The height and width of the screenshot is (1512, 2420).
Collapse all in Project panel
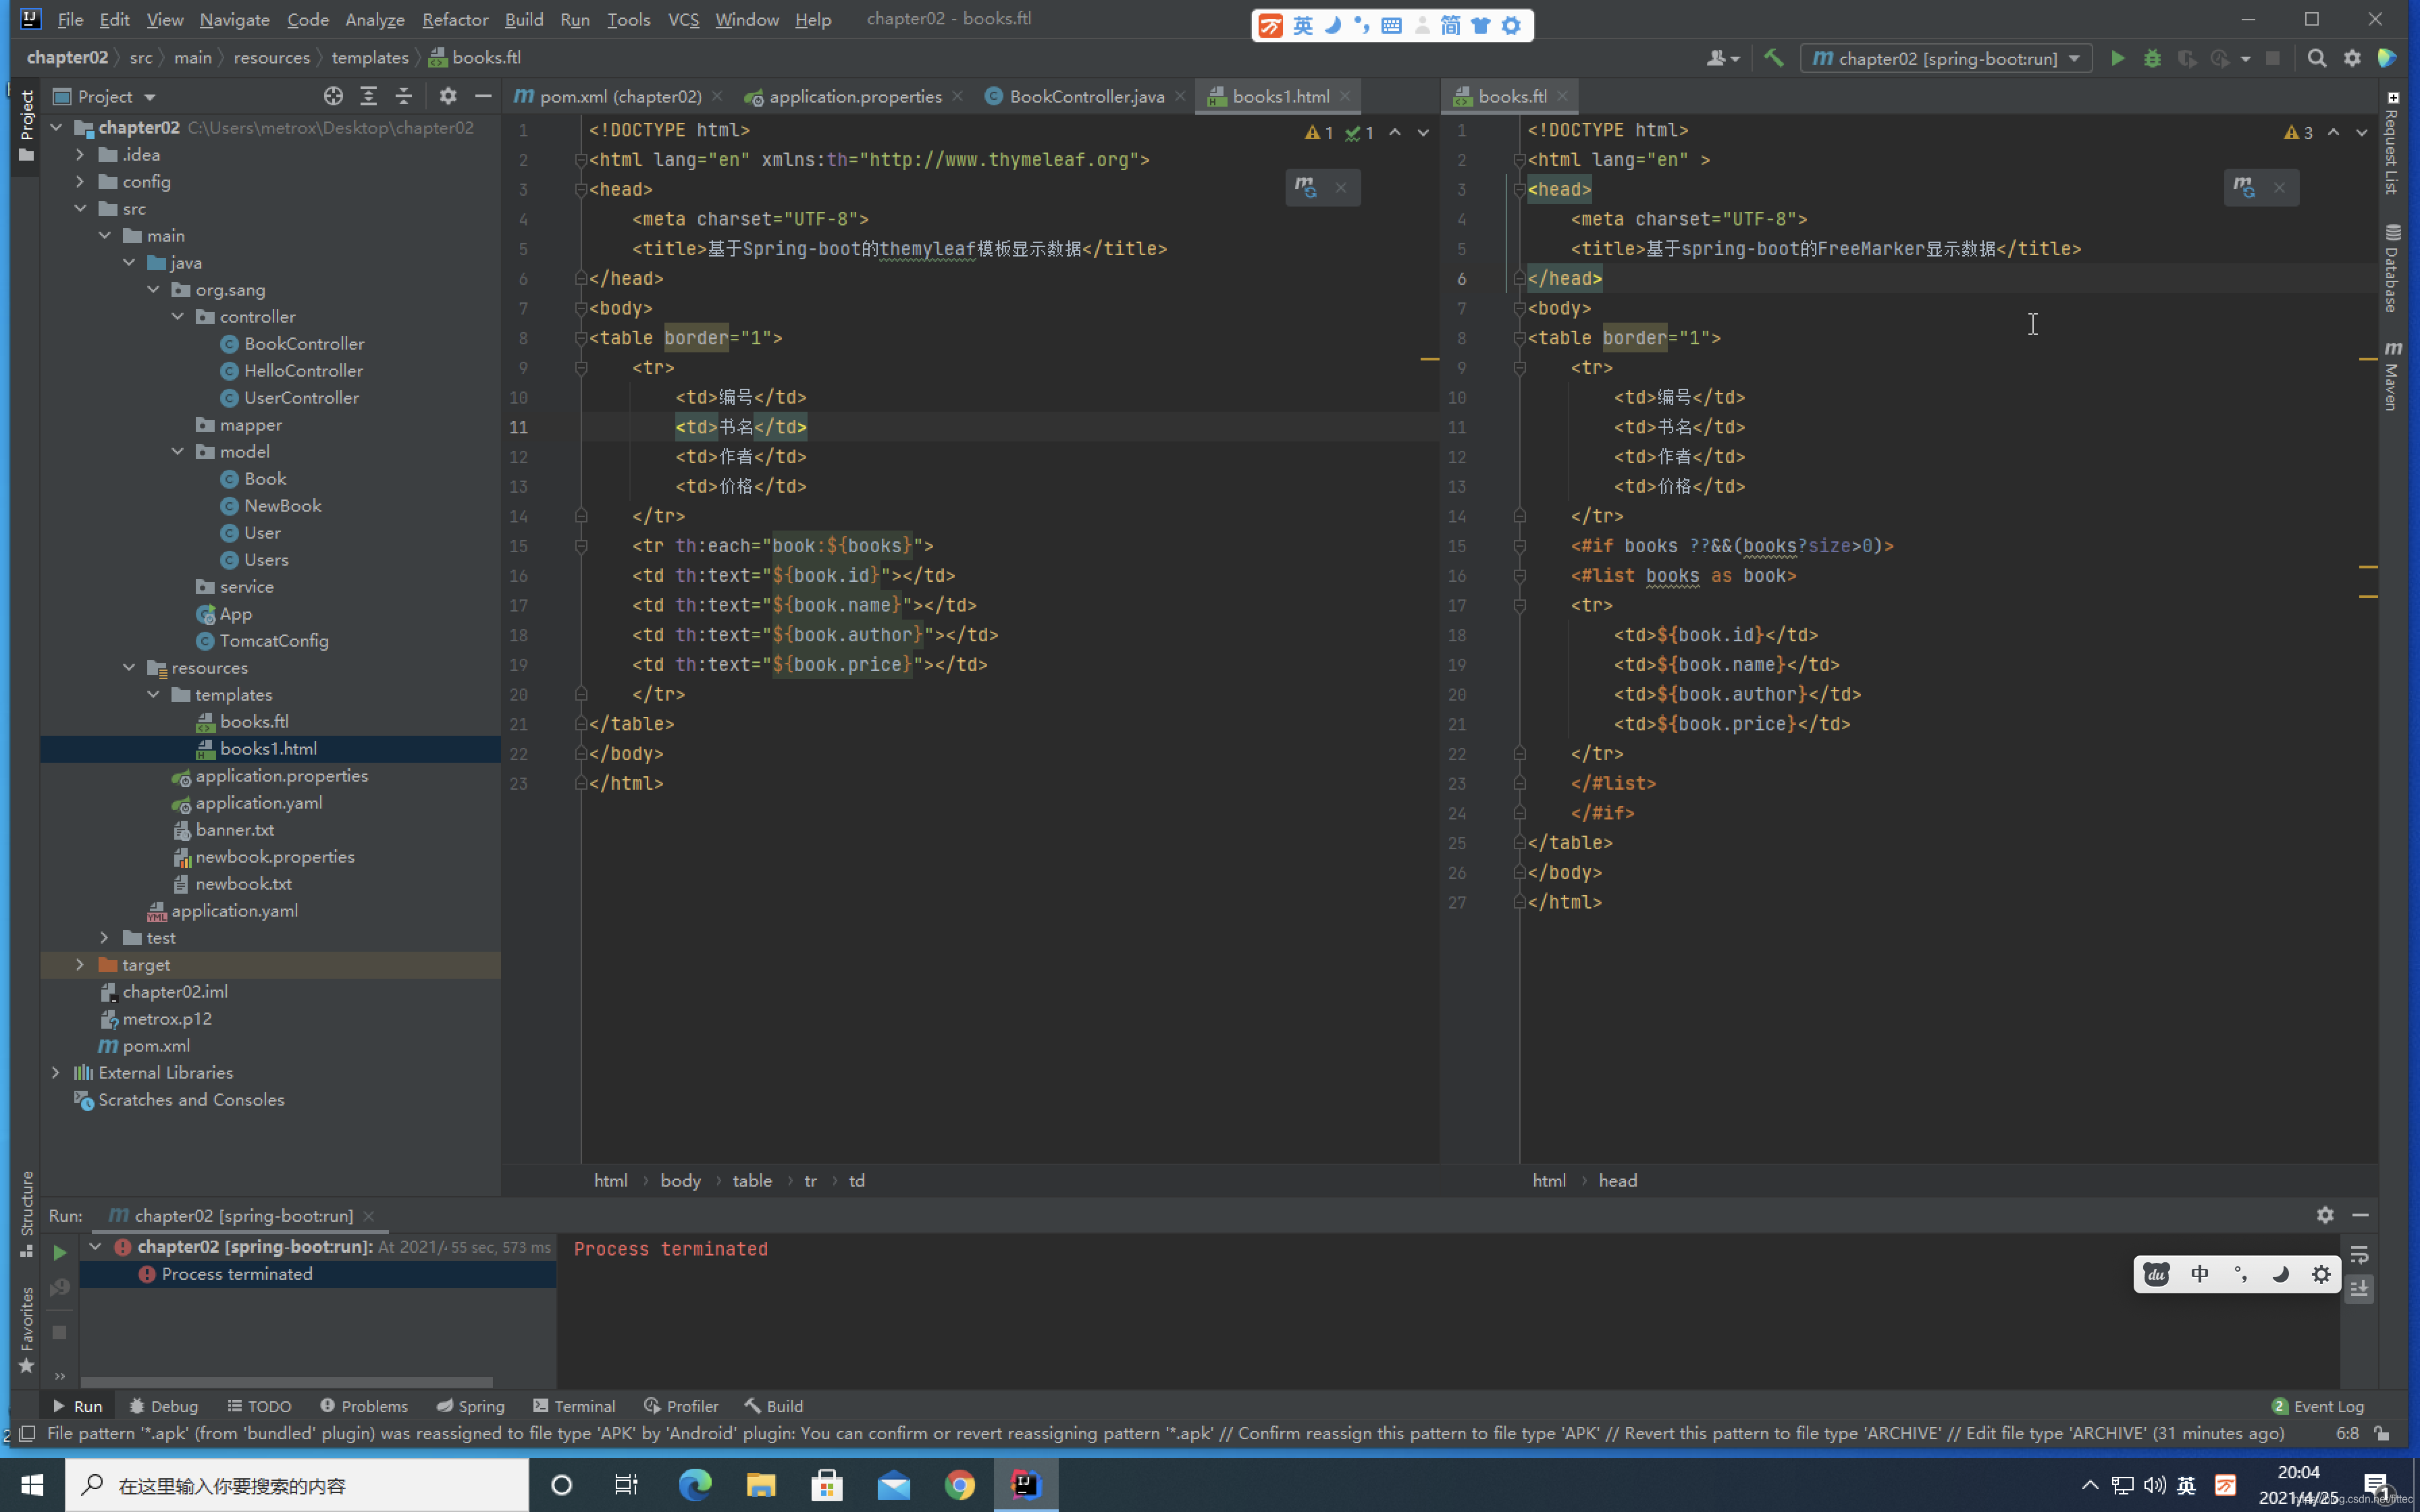tap(404, 96)
